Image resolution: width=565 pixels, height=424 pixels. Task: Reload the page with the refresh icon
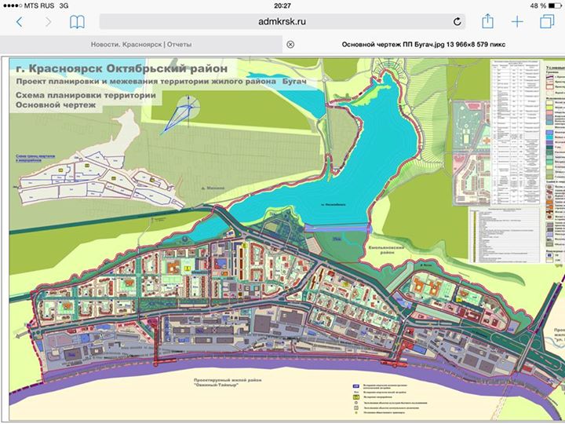(457, 22)
